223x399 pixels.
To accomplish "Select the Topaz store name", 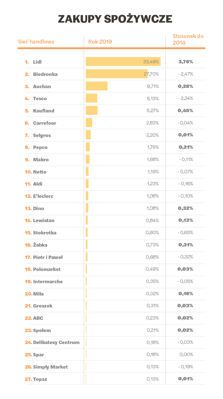I will [40, 379].
